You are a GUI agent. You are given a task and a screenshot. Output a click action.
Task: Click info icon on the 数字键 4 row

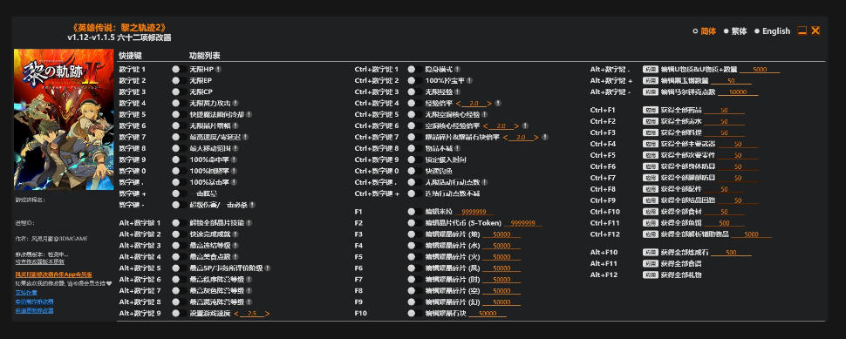pos(235,104)
